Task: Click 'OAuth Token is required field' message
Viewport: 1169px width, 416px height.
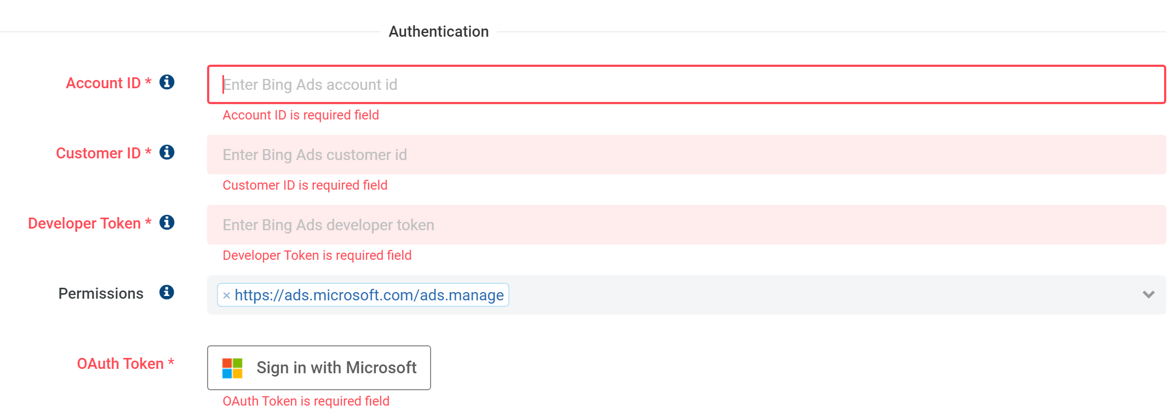Action: click(306, 401)
